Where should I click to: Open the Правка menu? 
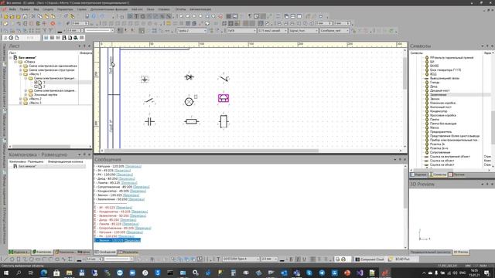[x=25, y=9]
